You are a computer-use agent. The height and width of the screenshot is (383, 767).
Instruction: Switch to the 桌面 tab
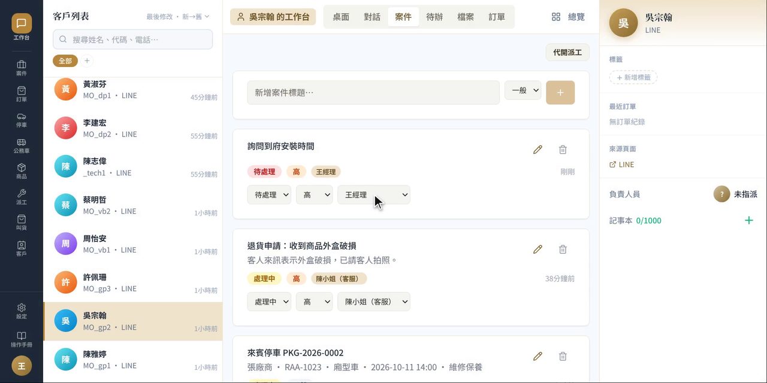click(341, 17)
